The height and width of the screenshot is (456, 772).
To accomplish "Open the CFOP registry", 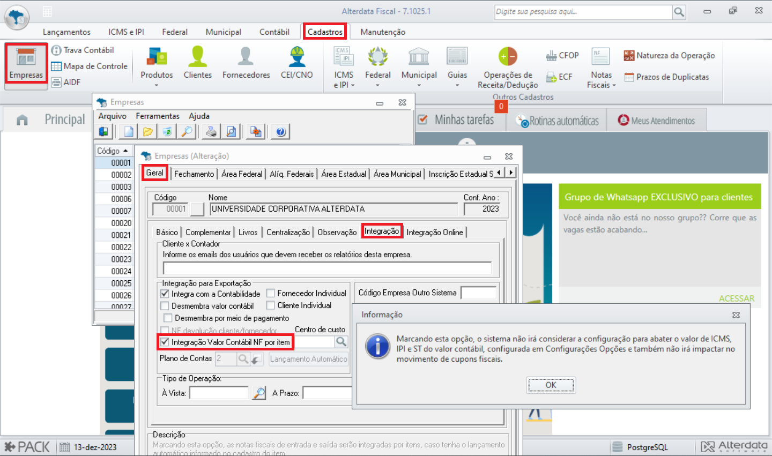I will [x=562, y=56].
